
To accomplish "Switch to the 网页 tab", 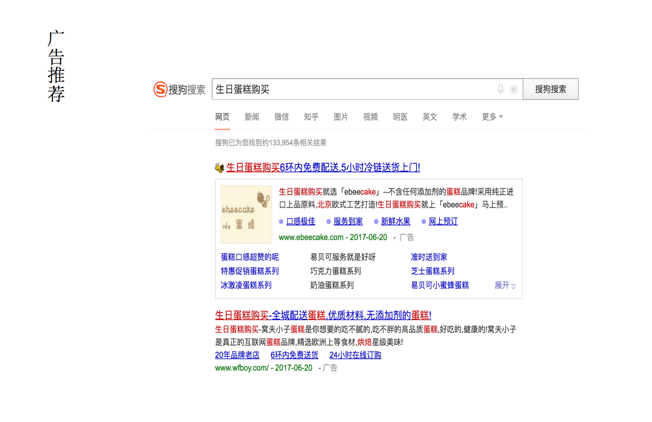I will (222, 117).
